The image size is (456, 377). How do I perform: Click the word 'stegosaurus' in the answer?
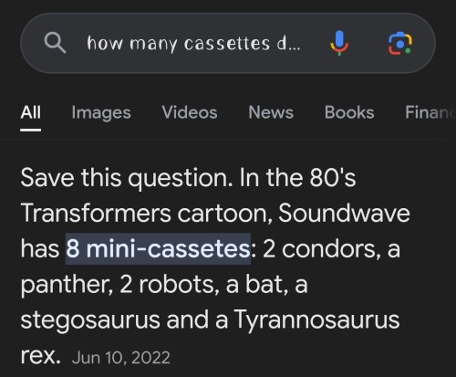coord(90,320)
